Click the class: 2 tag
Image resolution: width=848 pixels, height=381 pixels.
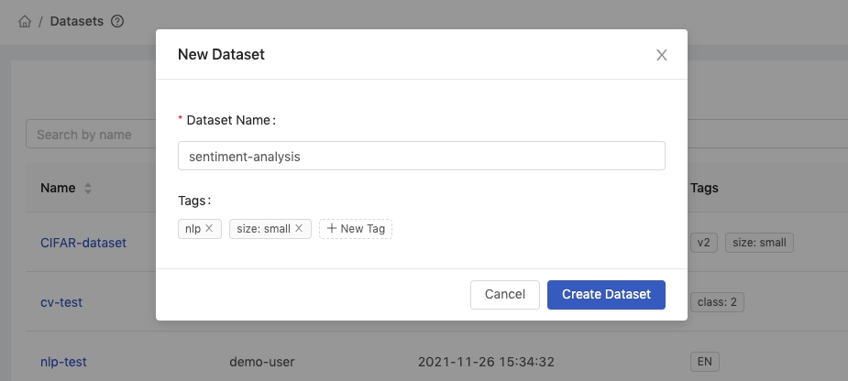[717, 302]
